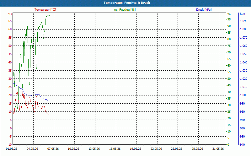Click date label "13.05.26"
Viewport: 251px width, 157px height.
coord(94,149)
